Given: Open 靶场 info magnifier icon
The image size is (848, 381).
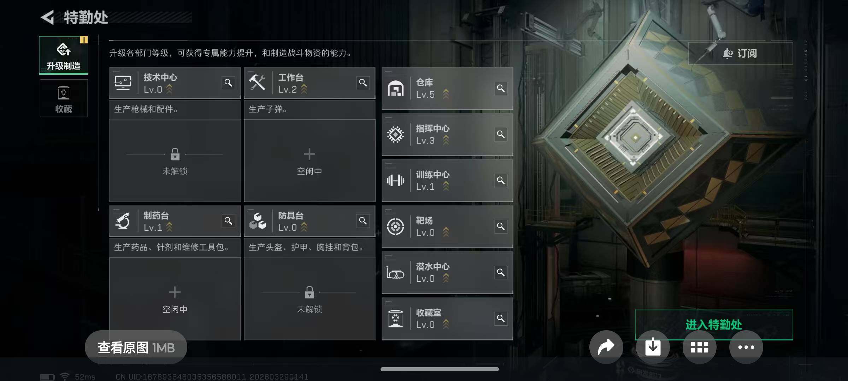Looking at the screenshot, I should 501,226.
